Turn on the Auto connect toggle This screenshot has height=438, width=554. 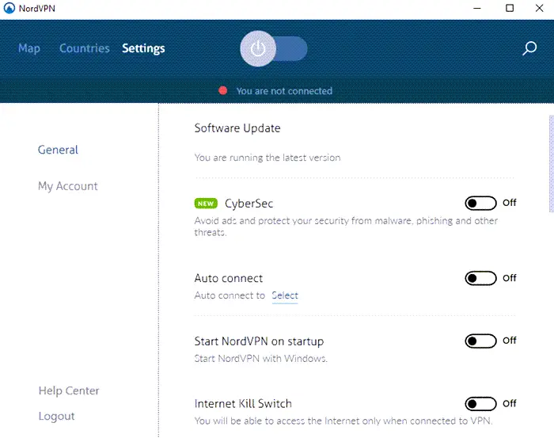480,278
